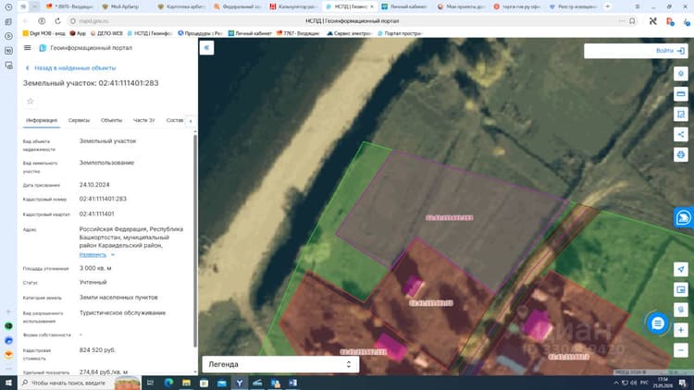Open the blue assistant widget at the map's right edge
This screenshot has height=390, width=694.
click(x=684, y=217)
